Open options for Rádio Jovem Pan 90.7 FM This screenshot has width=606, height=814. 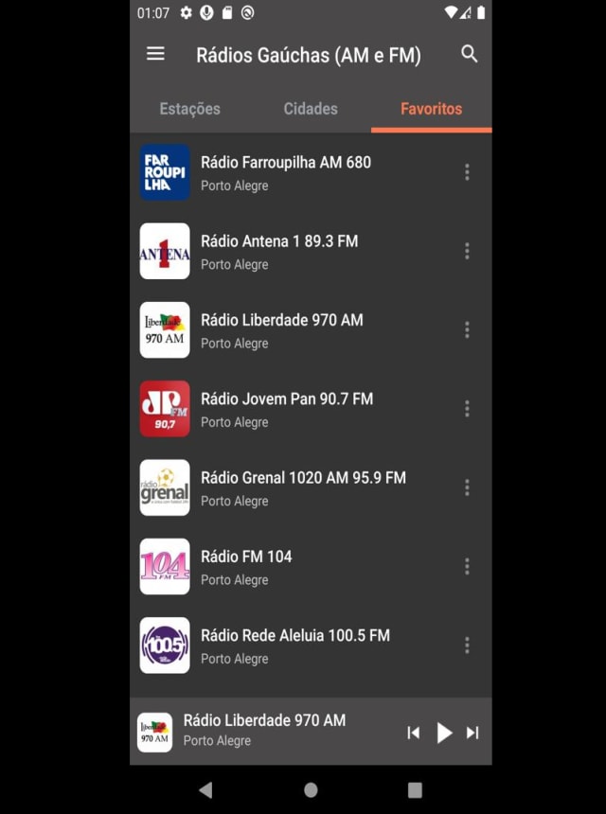point(467,409)
